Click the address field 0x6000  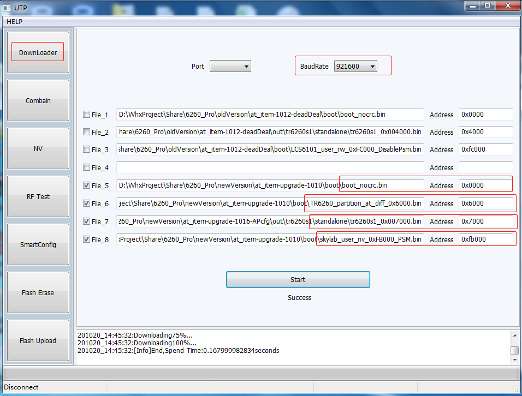(x=486, y=203)
